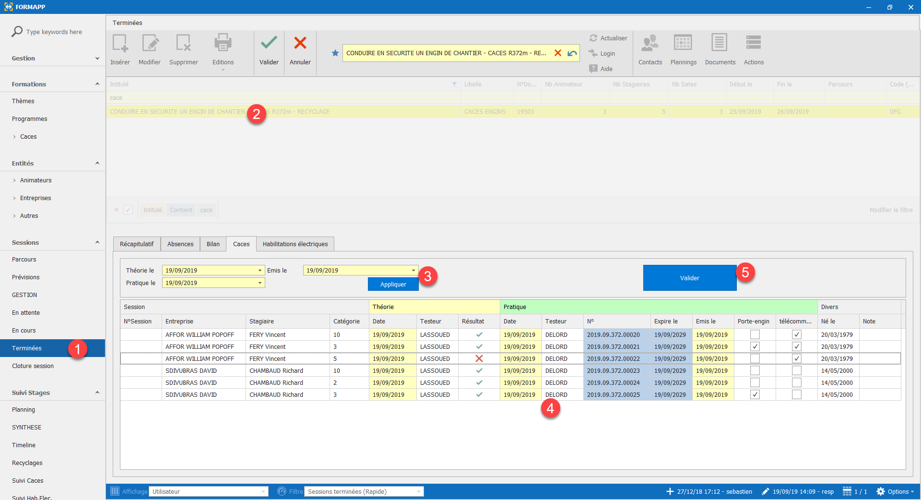Open the Emis le date dropdown
921x500 pixels.
coord(413,270)
